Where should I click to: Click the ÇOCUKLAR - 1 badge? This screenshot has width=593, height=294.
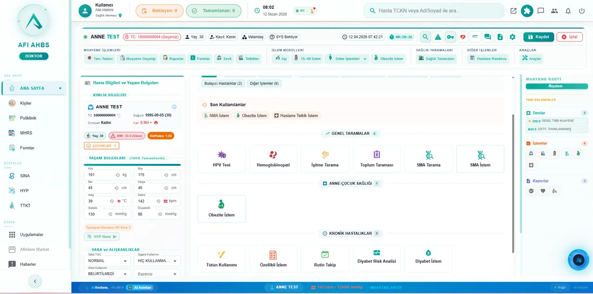101,146
